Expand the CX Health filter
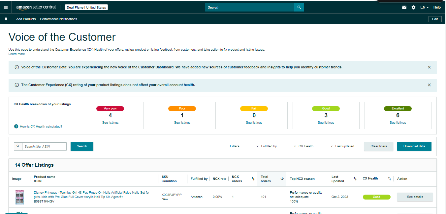Screen dimensions: 446x214 [303, 146]
